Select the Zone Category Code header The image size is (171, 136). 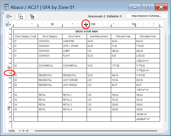point(26,36)
